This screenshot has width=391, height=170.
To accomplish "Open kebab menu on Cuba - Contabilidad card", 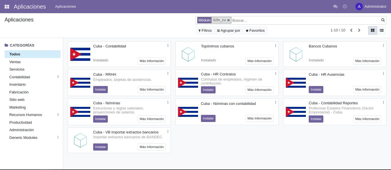I will tap(168, 45).
